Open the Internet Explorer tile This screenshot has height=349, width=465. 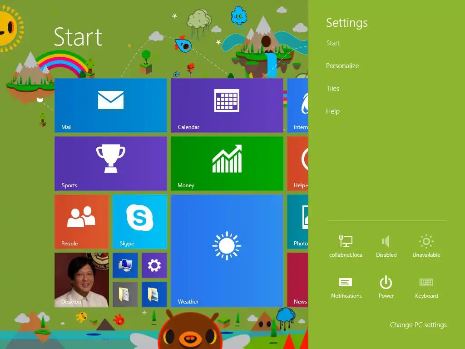(298, 105)
